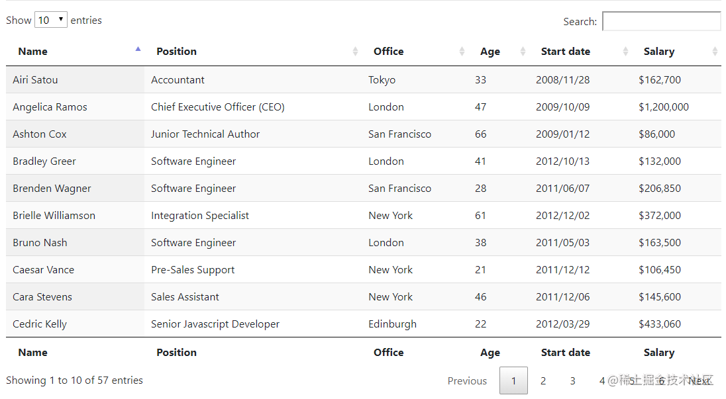
Task: Toggle the Position column sort arrows icon
Action: click(x=355, y=52)
